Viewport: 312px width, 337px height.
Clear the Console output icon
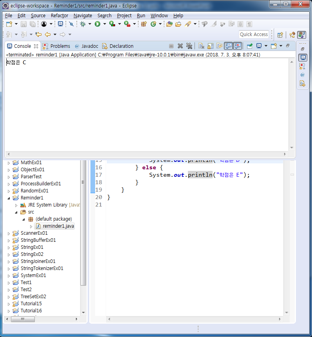click(201, 46)
